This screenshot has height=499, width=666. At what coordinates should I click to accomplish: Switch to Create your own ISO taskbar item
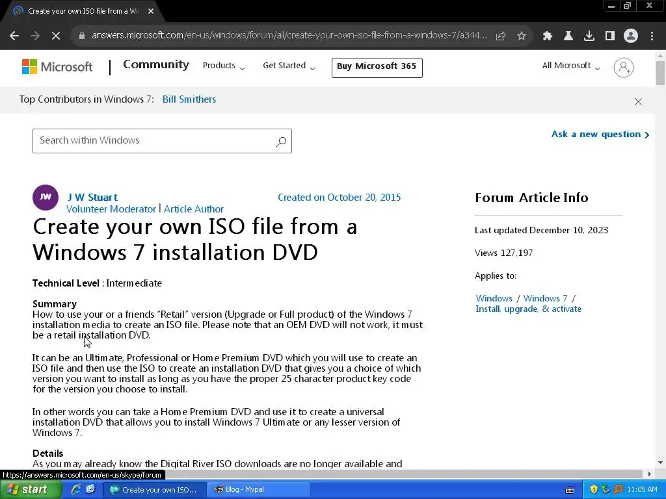155,490
